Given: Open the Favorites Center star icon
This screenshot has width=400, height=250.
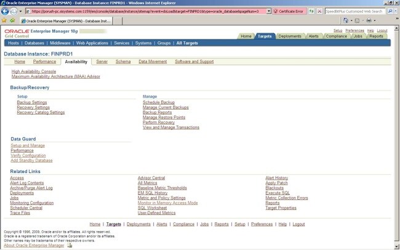Looking at the screenshot, I should tap(4, 20).
